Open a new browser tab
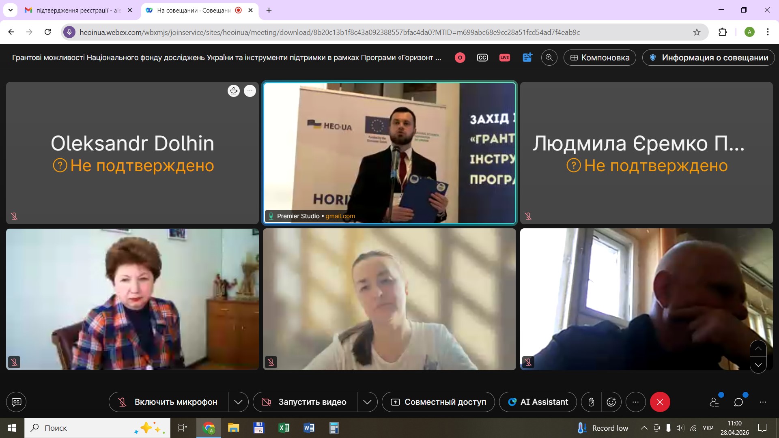The height and width of the screenshot is (438, 779). [x=269, y=10]
